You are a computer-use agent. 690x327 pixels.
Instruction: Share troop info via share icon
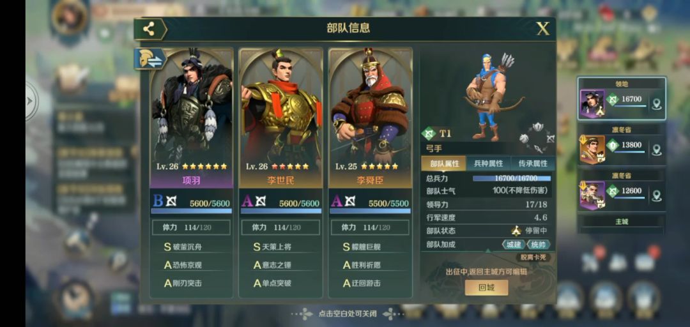149,29
